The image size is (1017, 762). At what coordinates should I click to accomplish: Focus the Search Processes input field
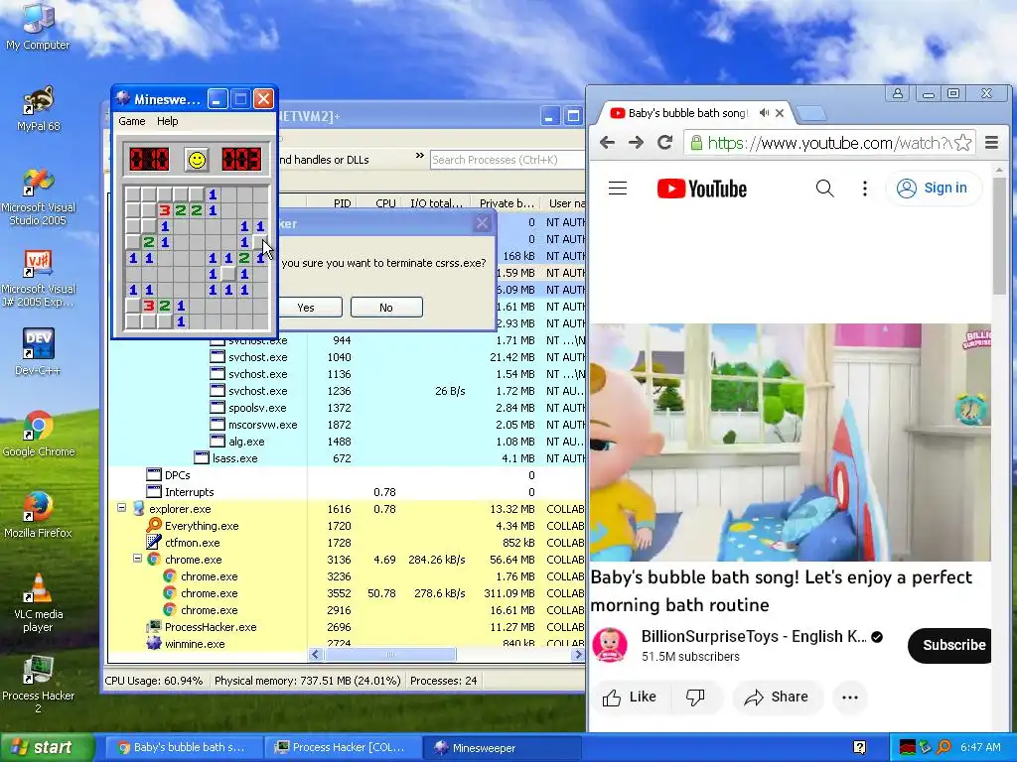click(x=508, y=160)
